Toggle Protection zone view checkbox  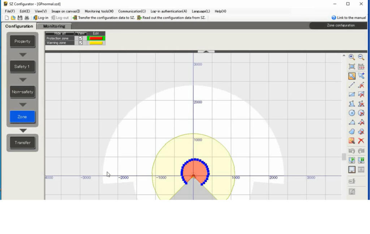click(81, 38)
